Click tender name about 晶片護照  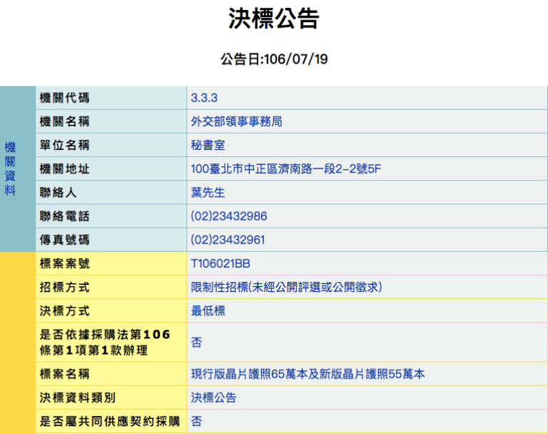point(308,374)
